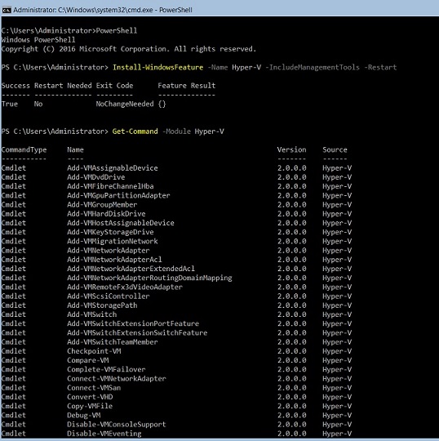Click the version '2.0.0.0' in the Checkpoint-VM row
The image size is (439, 441).
pyautogui.click(x=292, y=351)
